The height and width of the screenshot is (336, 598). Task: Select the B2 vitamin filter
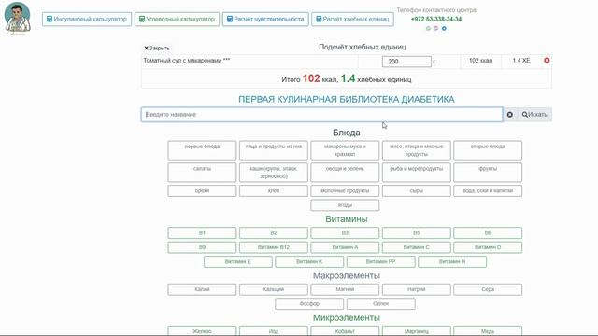(x=274, y=232)
